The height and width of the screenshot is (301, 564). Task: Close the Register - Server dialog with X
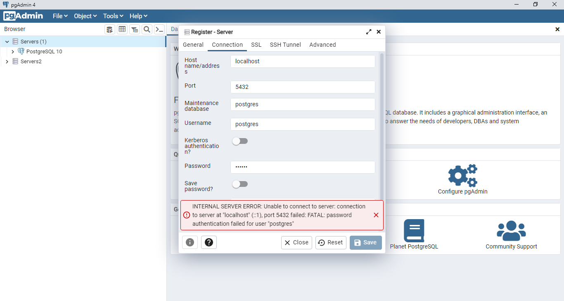[x=379, y=32]
